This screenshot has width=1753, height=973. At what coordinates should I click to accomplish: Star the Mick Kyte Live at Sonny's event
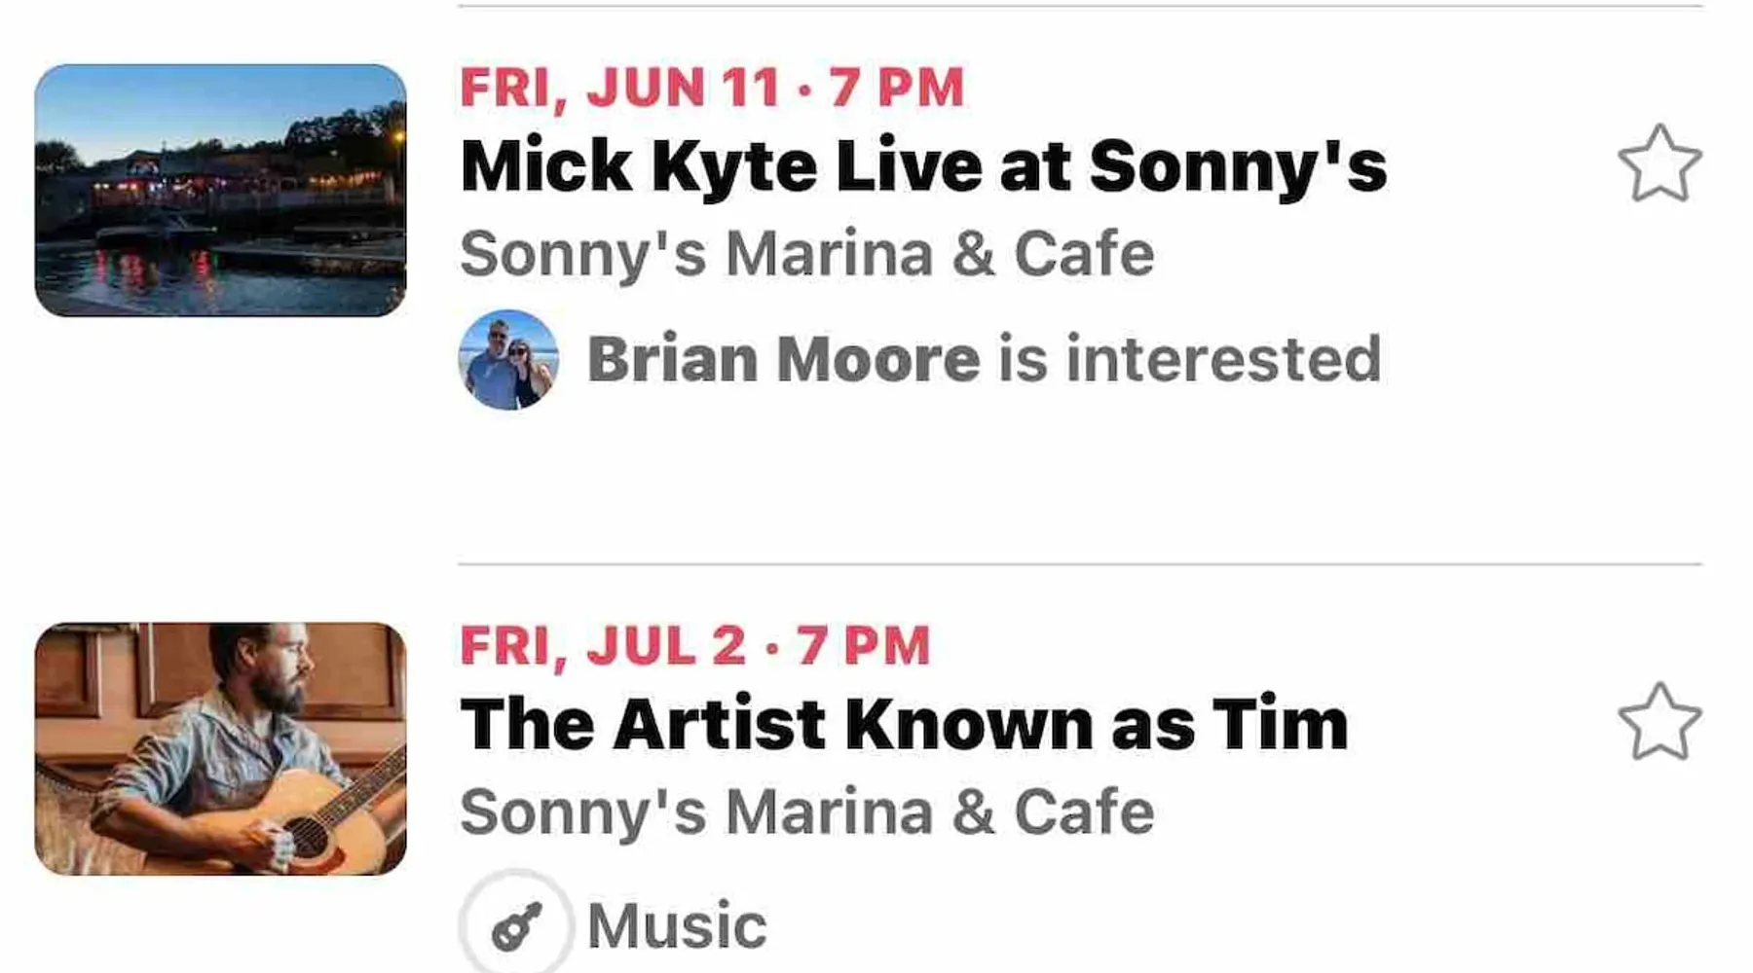pos(1660,163)
